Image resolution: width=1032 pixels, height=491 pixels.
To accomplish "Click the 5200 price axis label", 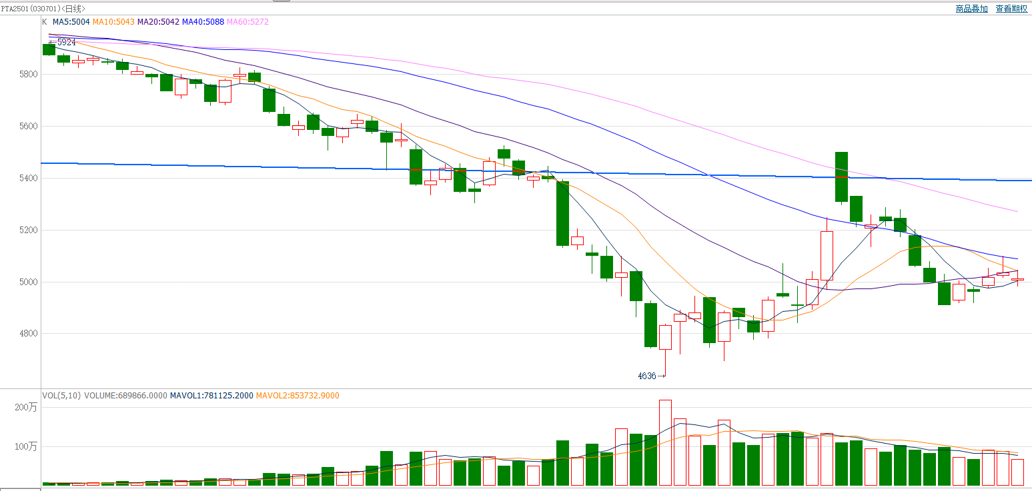I will tap(29, 230).
